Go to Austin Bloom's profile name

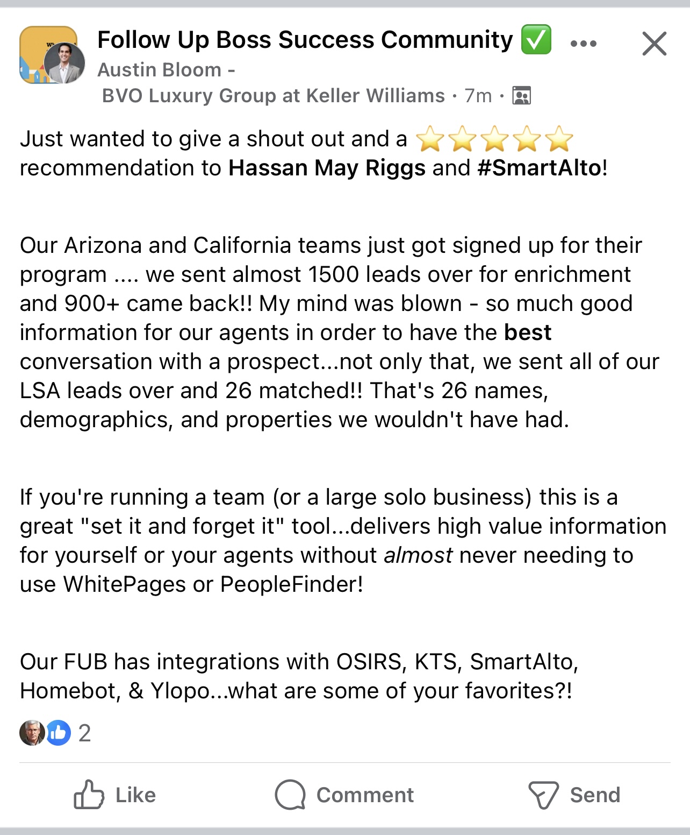click(x=160, y=70)
